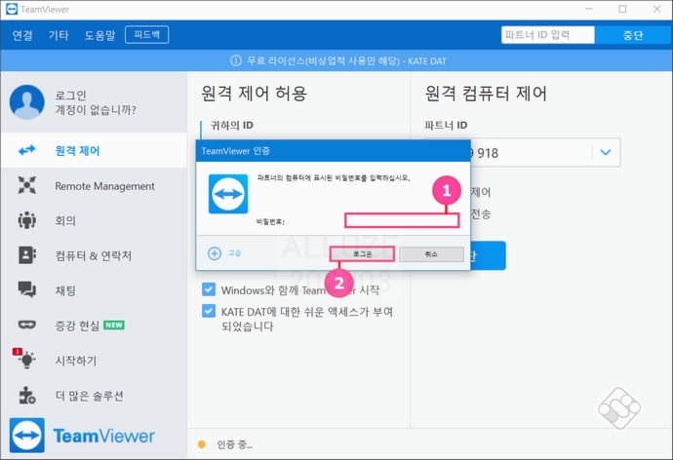Click the 파트너 ID combo box field
Image resolution: width=673 pixels, height=460 pixels.
(523, 152)
